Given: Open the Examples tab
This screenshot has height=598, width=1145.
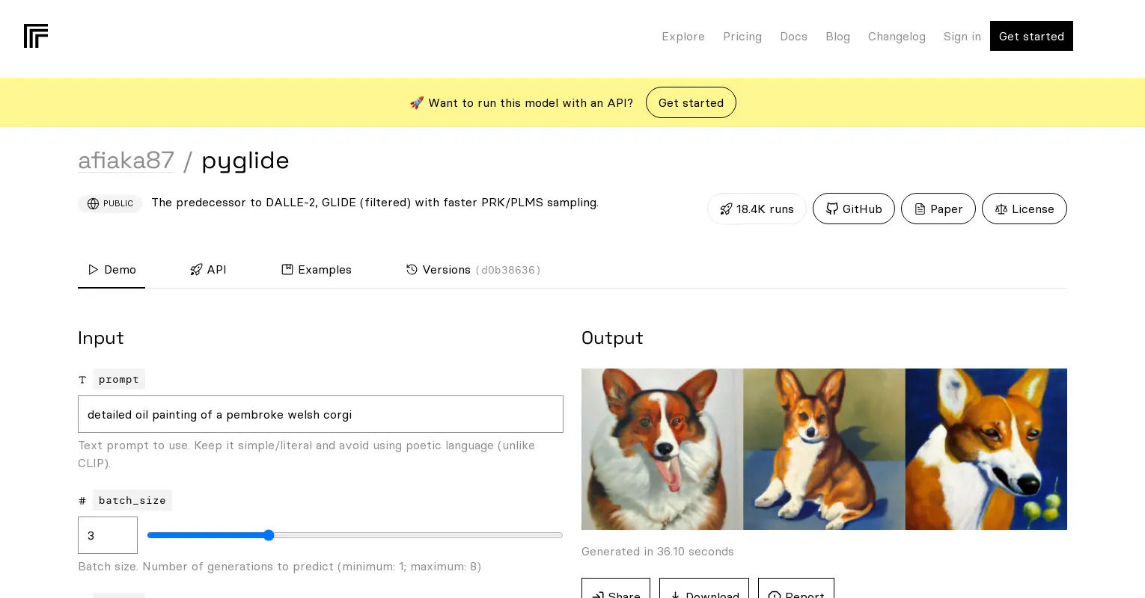Looking at the screenshot, I should tap(317, 270).
